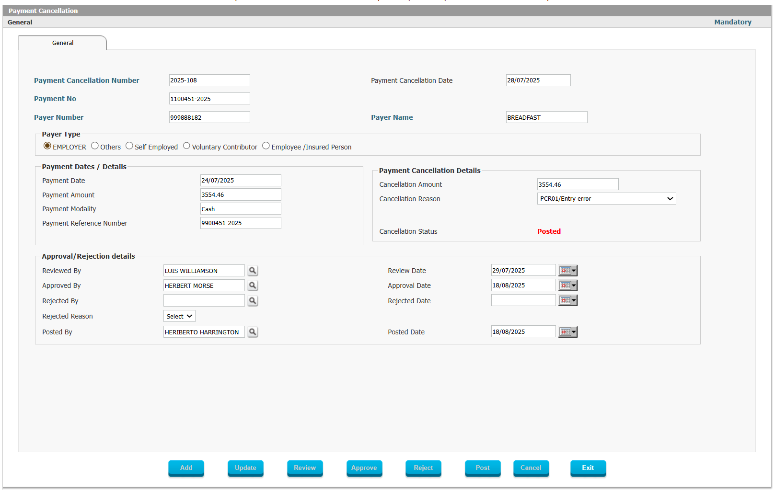Open the Cancellation Reason dropdown
This screenshot has width=775, height=491.
(606, 199)
